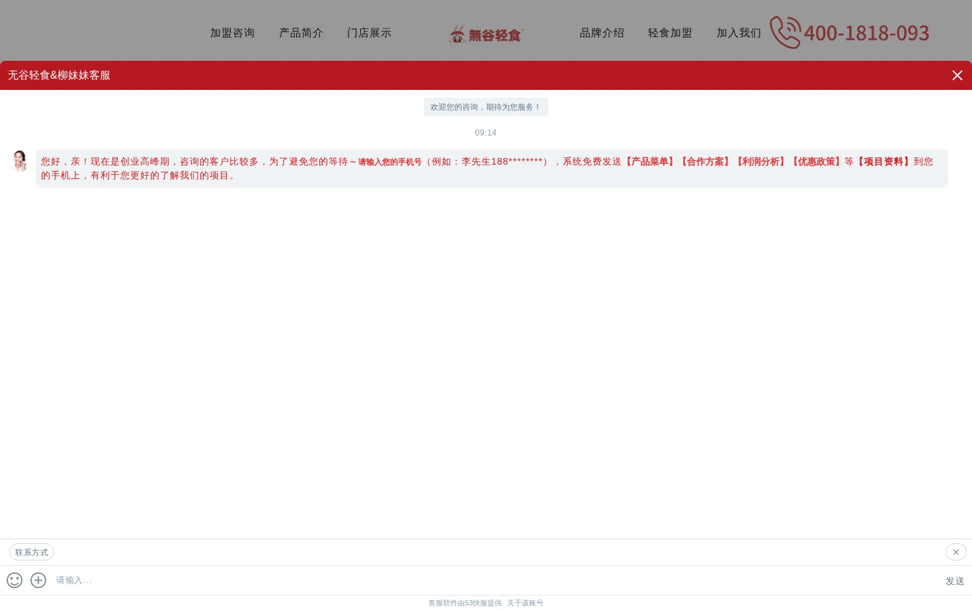Click the plus attachment icon
The width and height of the screenshot is (972, 610).
click(x=38, y=580)
